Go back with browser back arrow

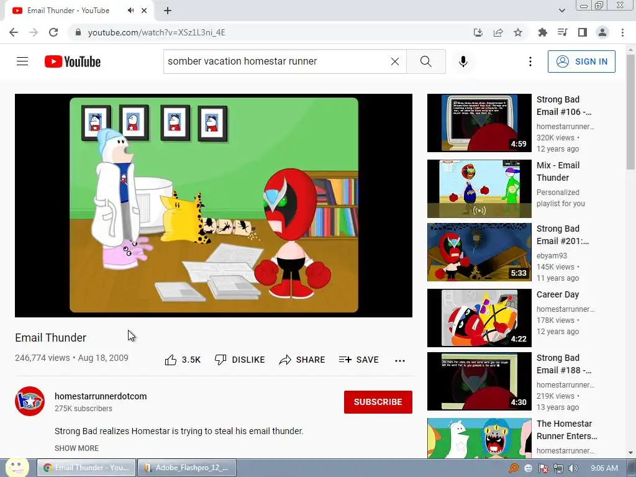coord(14,32)
